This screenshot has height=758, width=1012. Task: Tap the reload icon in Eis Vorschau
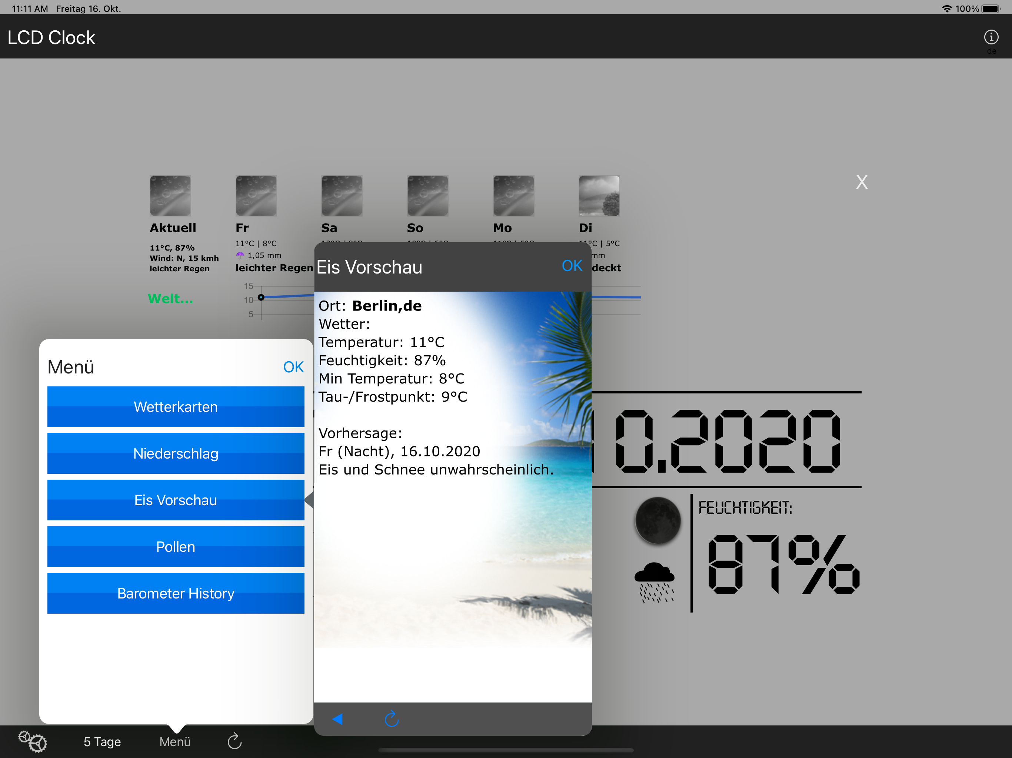(x=392, y=719)
